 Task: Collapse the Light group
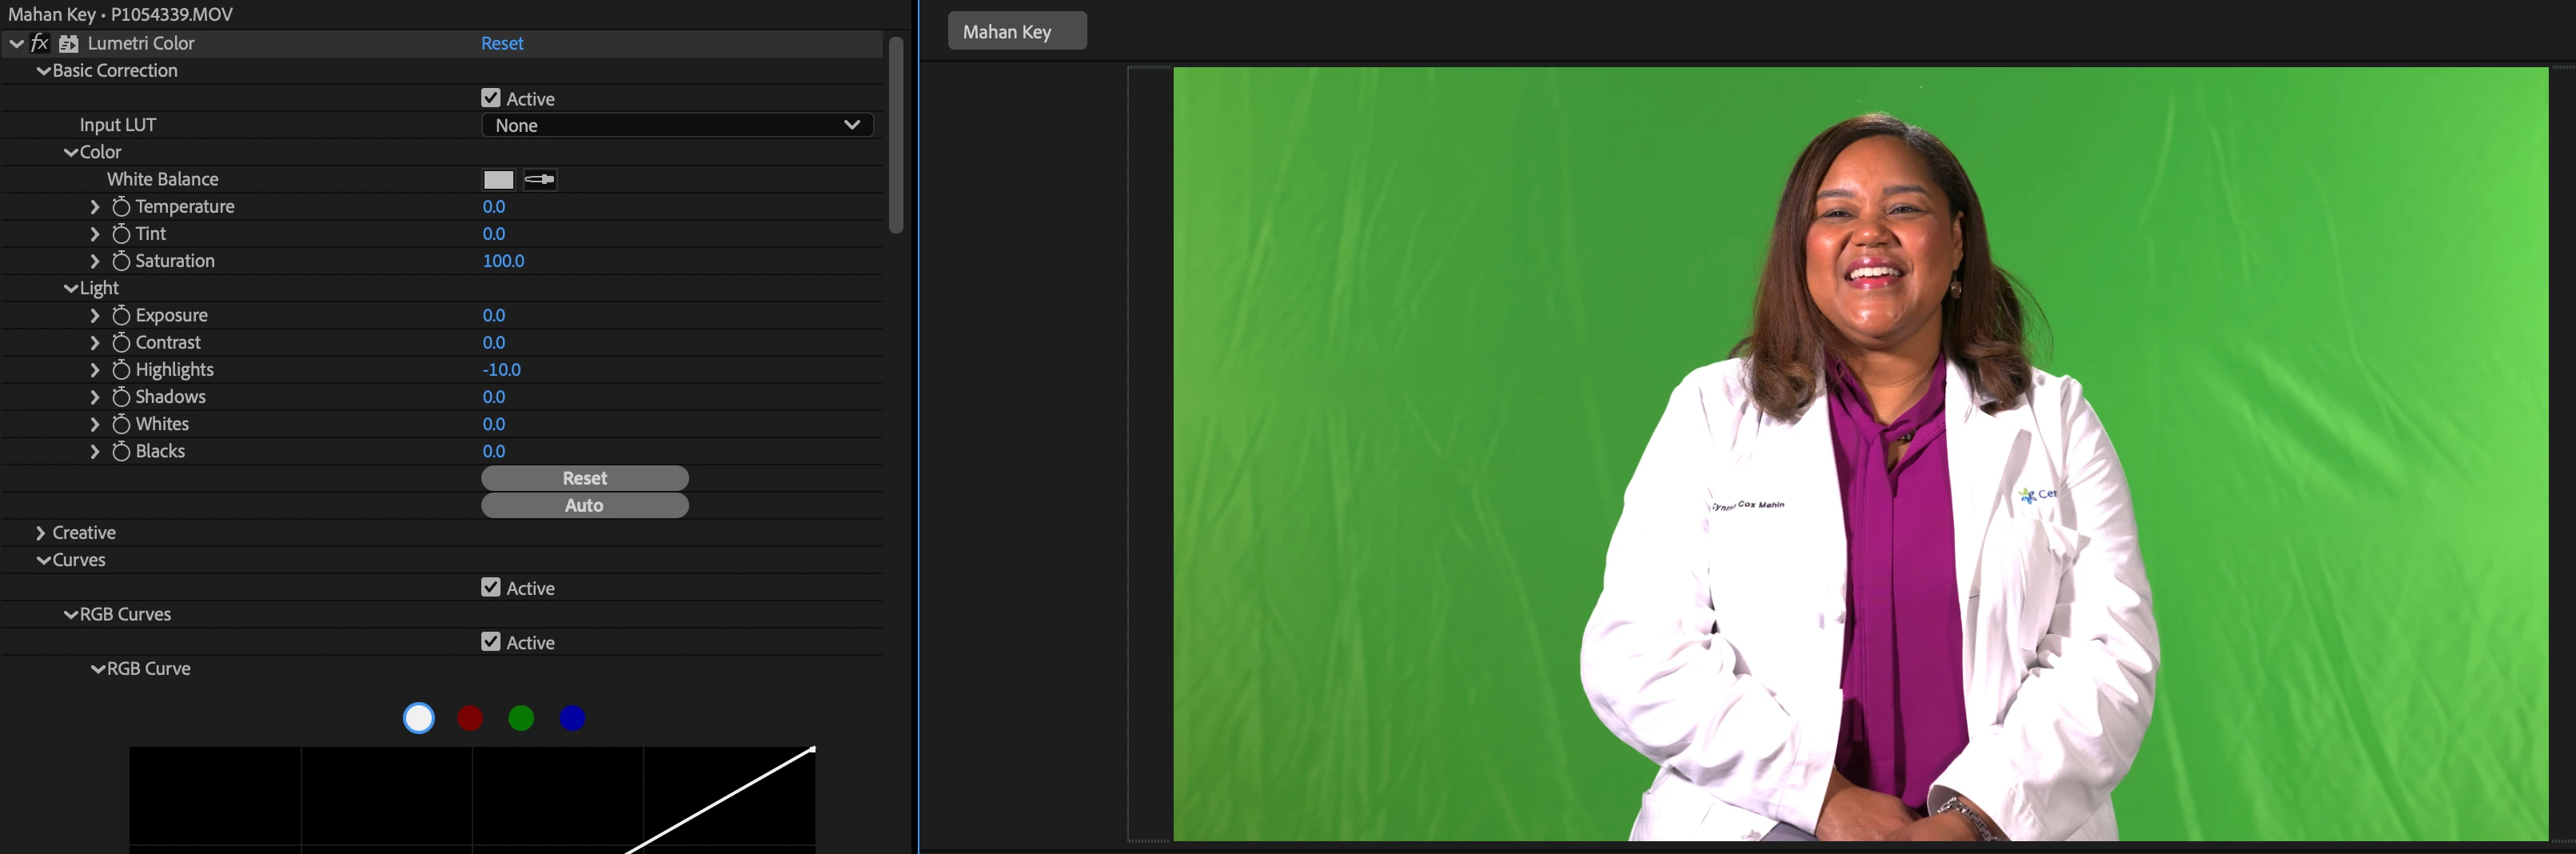click(71, 288)
